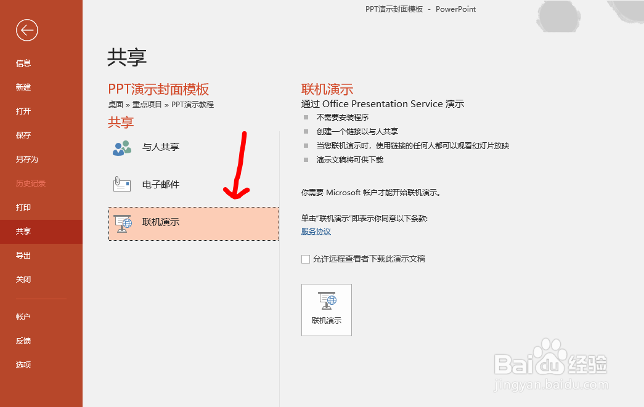Click 关闭 (Close) in the sidebar
644x407 pixels.
tap(23, 280)
